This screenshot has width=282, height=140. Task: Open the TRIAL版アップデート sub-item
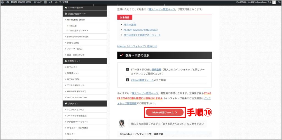coord(78,30)
